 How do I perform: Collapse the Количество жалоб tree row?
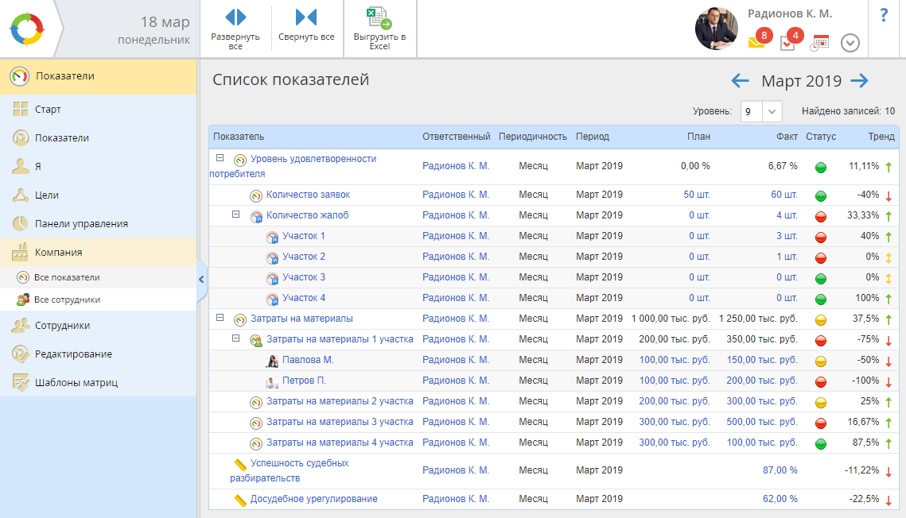(235, 215)
